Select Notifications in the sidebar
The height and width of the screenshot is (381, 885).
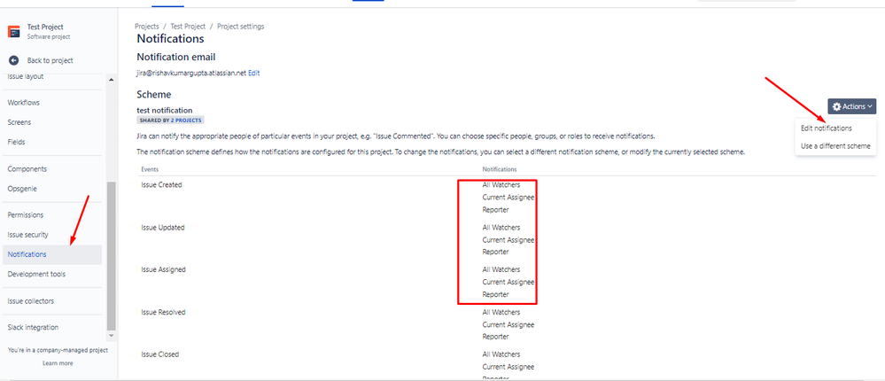(x=52, y=254)
